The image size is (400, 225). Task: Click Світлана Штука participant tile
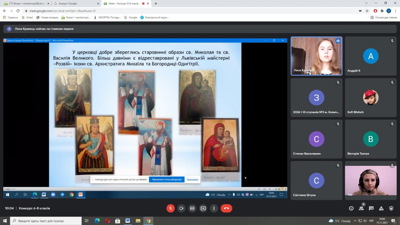316,180
